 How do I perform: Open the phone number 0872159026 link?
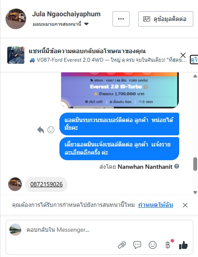[47, 184]
